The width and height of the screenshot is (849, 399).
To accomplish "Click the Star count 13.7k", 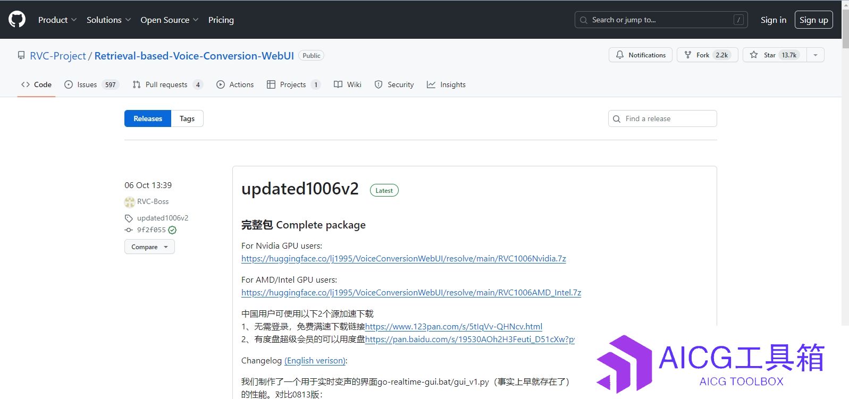I will click(789, 55).
